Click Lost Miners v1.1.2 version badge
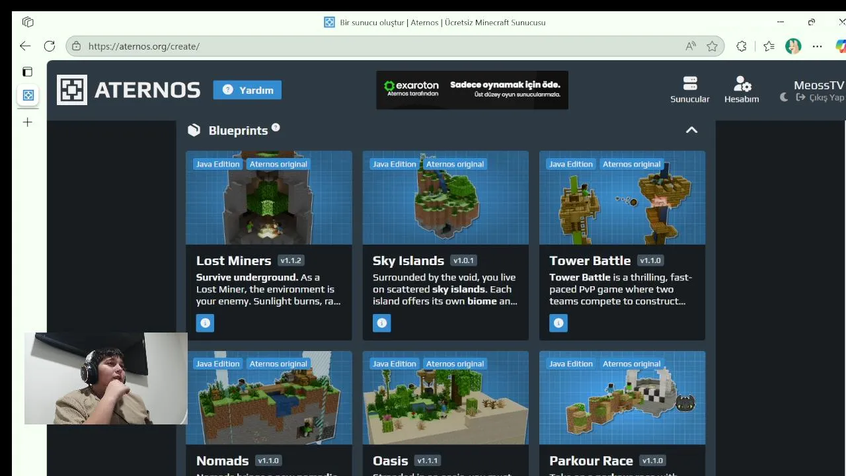The image size is (846, 476). click(x=291, y=260)
